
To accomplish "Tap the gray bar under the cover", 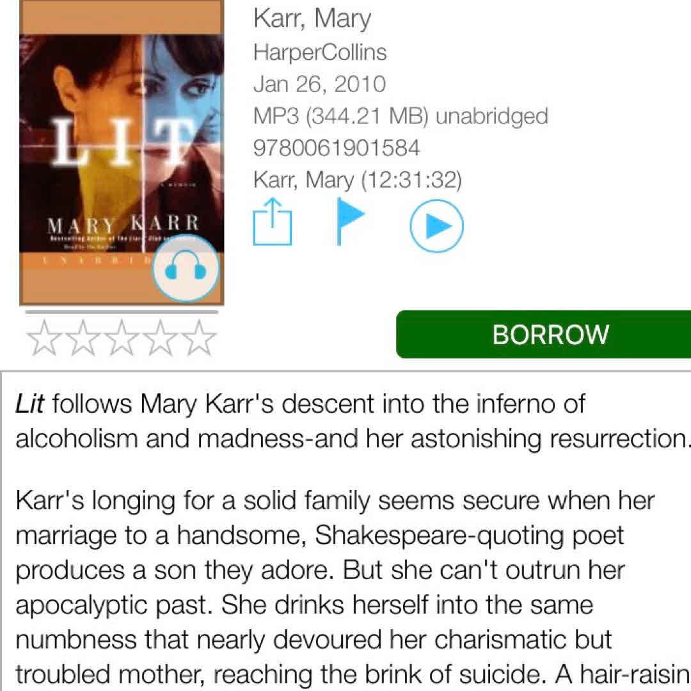I will point(122,312).
